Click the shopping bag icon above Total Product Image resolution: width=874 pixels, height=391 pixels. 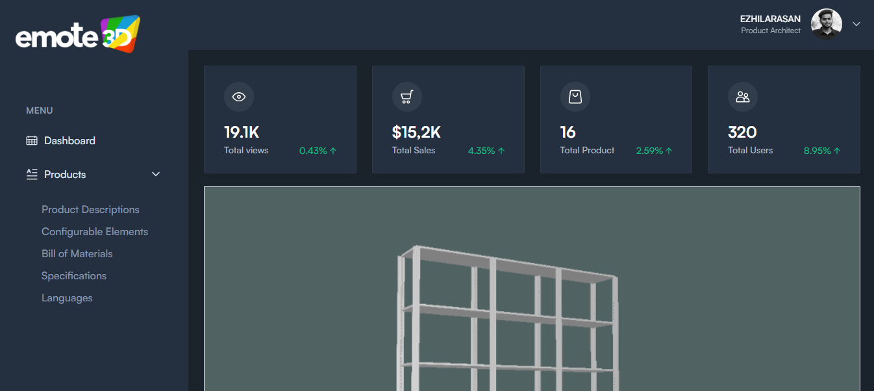pyautogui.click(x=575, y=97)
